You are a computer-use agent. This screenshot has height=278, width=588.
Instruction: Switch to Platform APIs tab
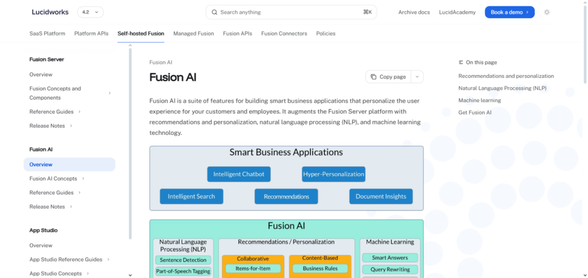[x=91, y=34]
